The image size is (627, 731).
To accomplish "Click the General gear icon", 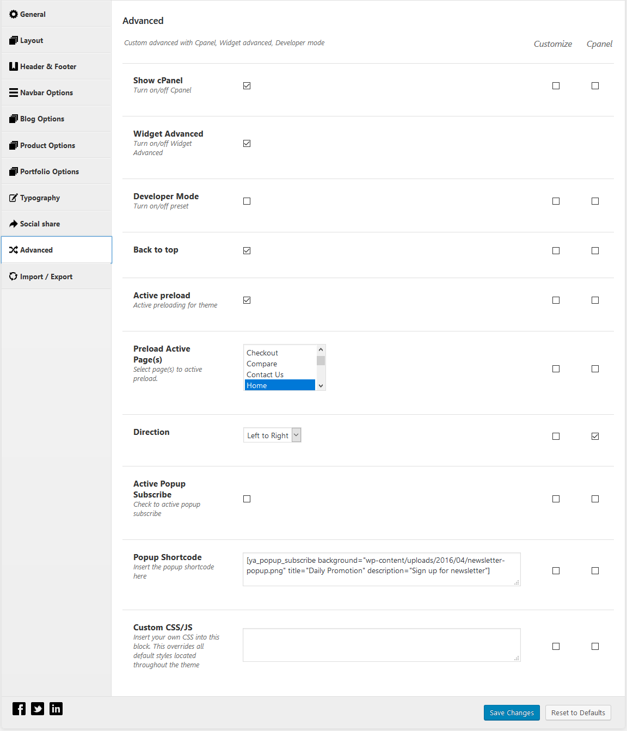I will [14, 14].
